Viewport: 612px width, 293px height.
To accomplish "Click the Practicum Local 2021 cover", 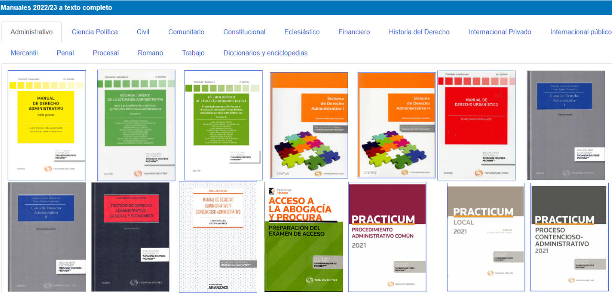I will (486, 237).
